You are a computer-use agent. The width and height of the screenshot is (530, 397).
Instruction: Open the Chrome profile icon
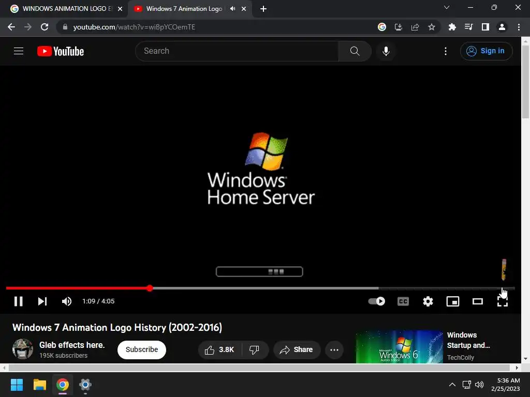(502, 27)
